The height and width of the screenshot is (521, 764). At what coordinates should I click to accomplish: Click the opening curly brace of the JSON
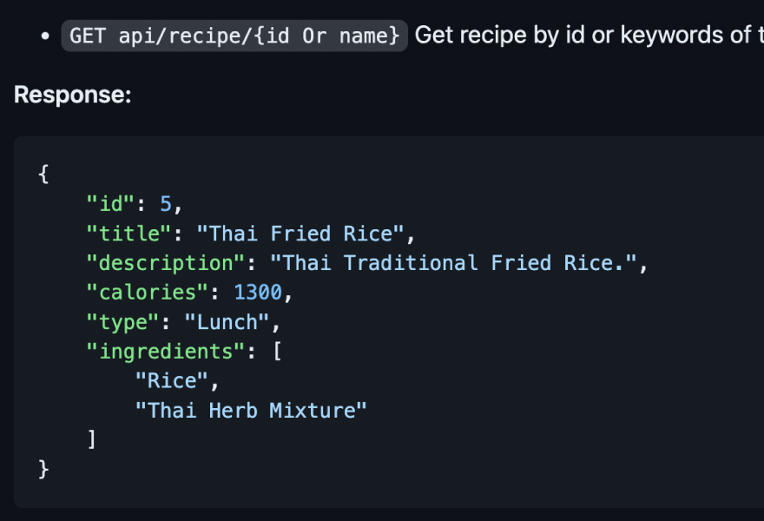pyautogui.click(x=43, y=174)
